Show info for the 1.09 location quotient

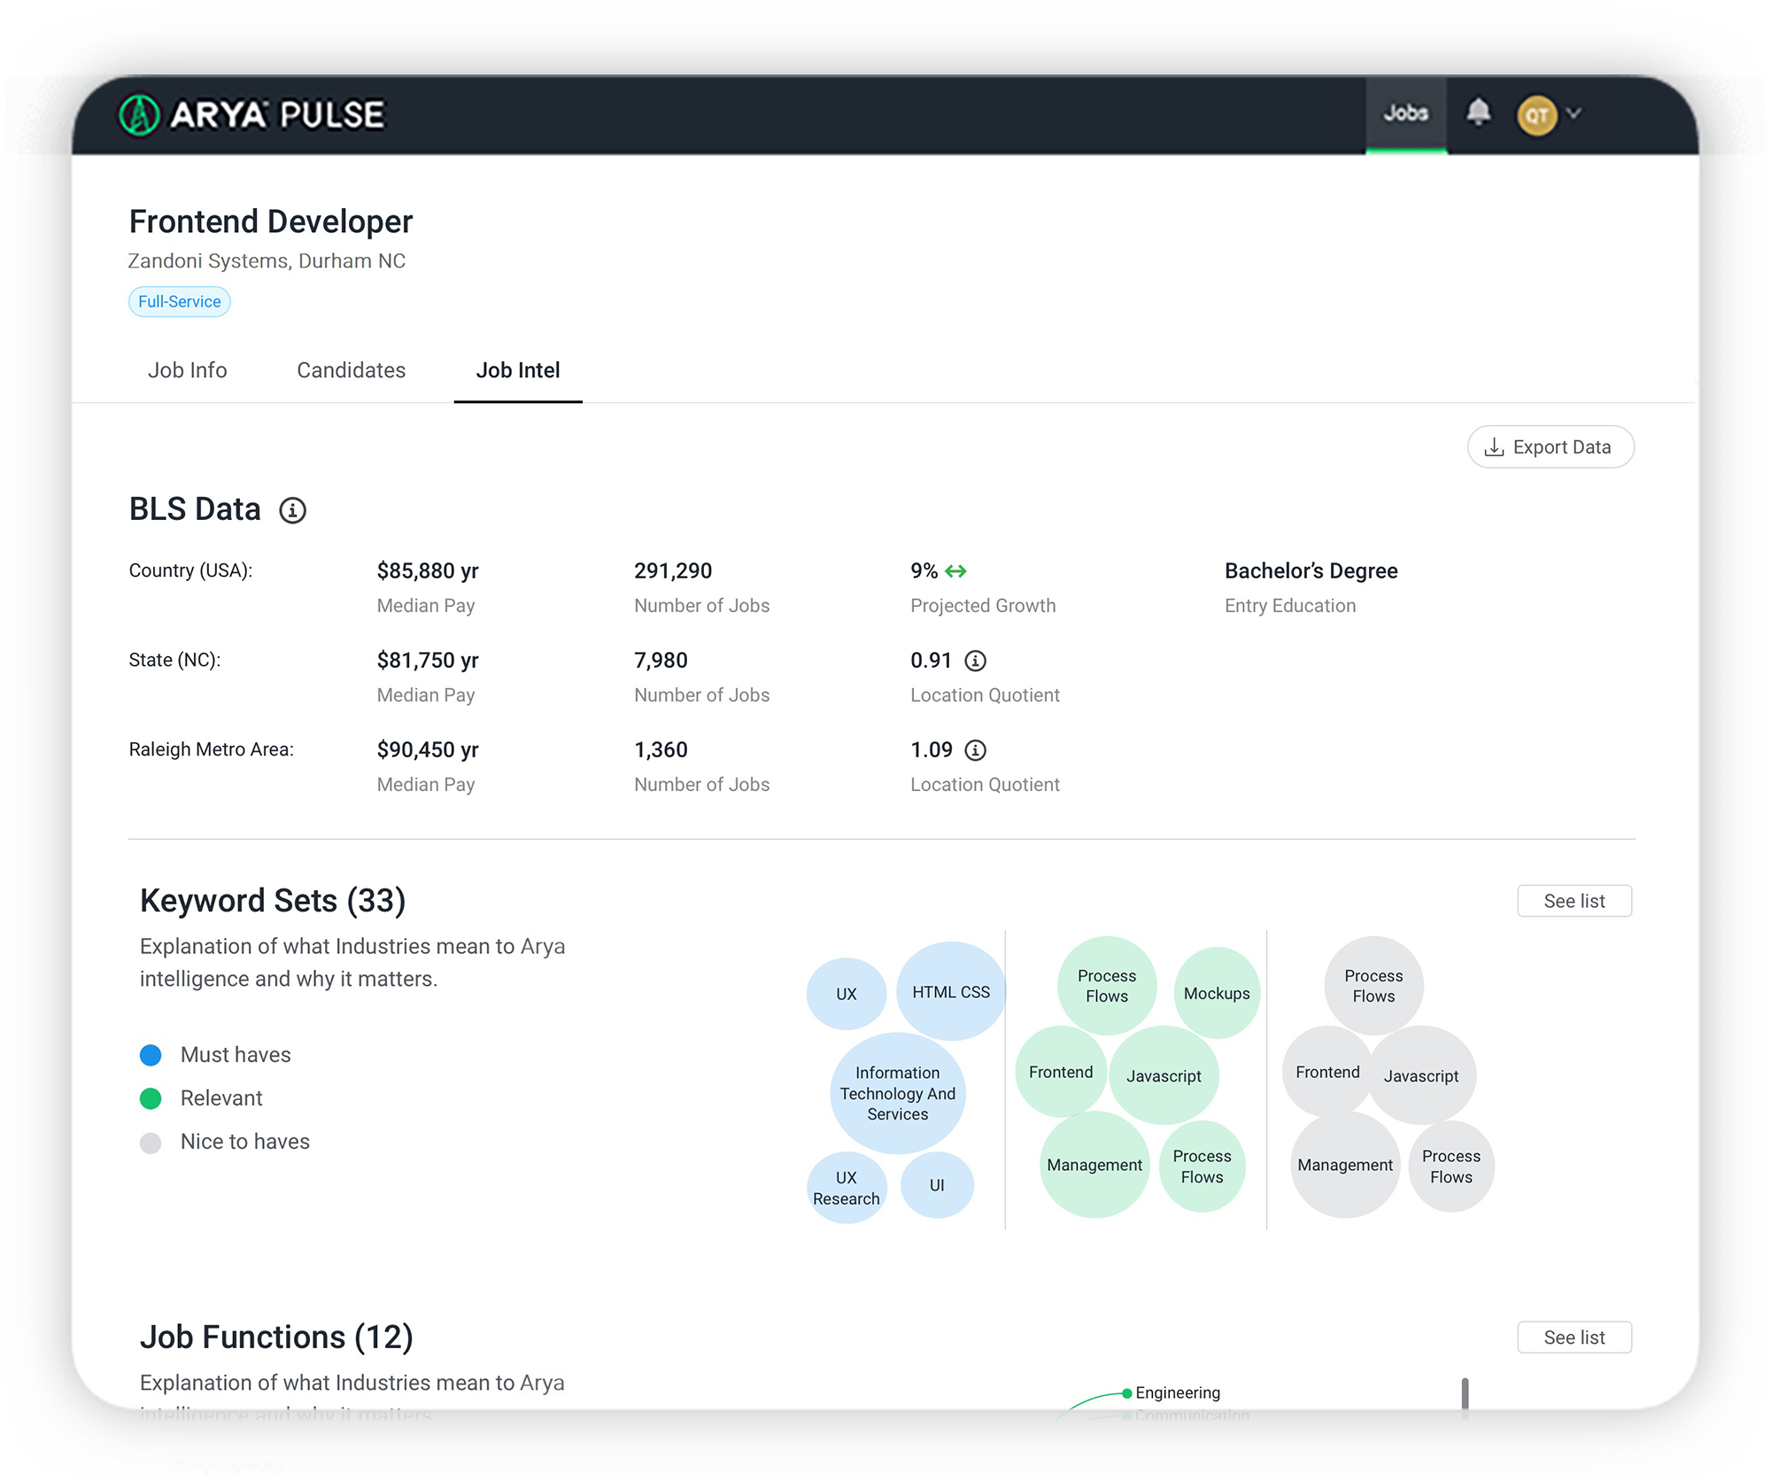coord(975,750)
